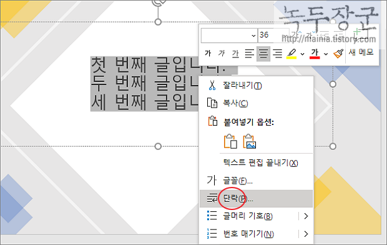Click the Paragraph (단락) icon
Viewport: 387px width, 245px height.
(212, 198)
